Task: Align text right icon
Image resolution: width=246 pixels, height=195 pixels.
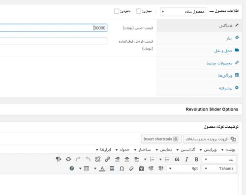Action: 117,159
